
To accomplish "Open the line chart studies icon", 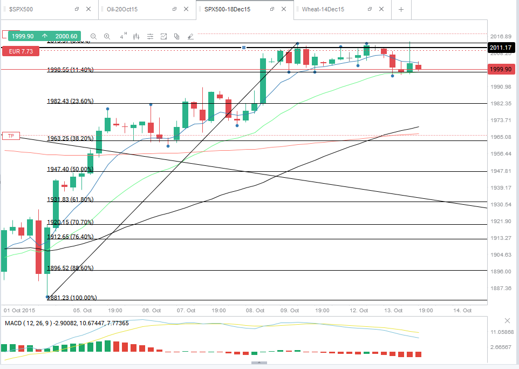I will point(163,37).
